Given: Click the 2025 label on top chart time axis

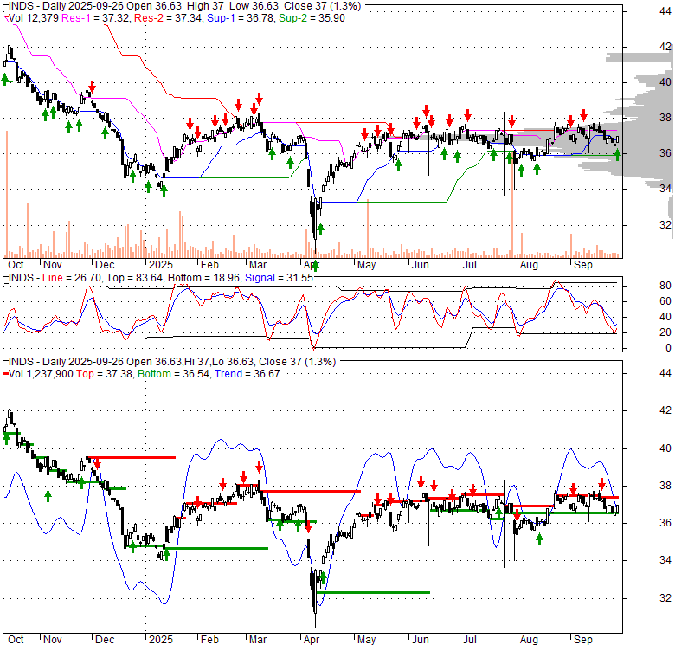Looking at the screenshot, I should click(x=161, y=265).
